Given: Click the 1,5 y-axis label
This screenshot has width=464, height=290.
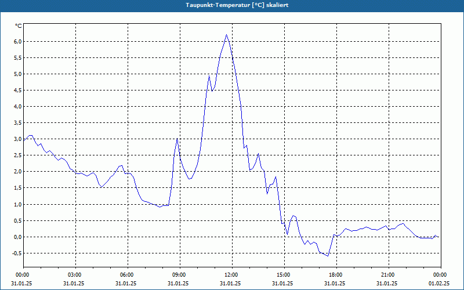Looking at the screenshot, I should point(18,188).
